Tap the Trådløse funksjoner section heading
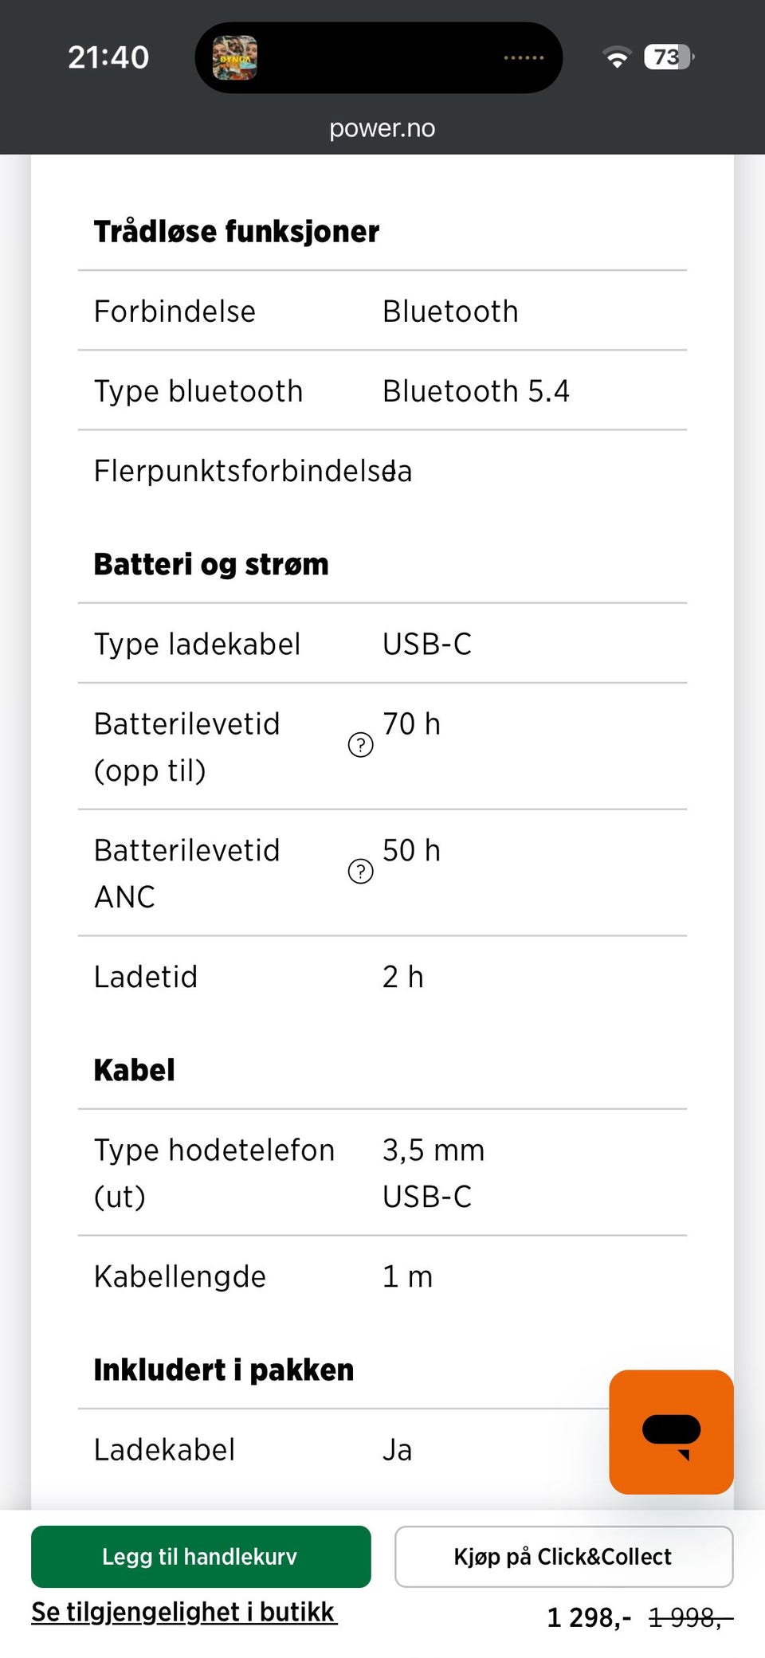The height and width of the screenshot is (1658, 765). pos(237,232)
